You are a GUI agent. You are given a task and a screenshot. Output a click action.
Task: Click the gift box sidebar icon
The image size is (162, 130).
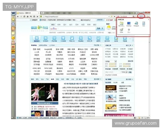click(13, 42)
